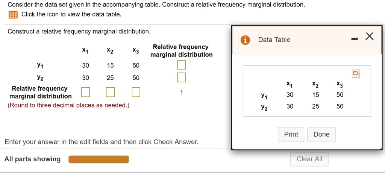The width and height of the screenshot is (385, 173).
Task: Open data table in new window icon
Action: pyautogui.click(x=356, y=73)
